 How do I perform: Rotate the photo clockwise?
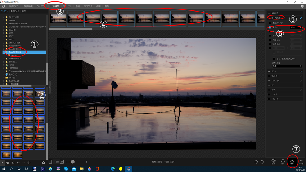262,162
